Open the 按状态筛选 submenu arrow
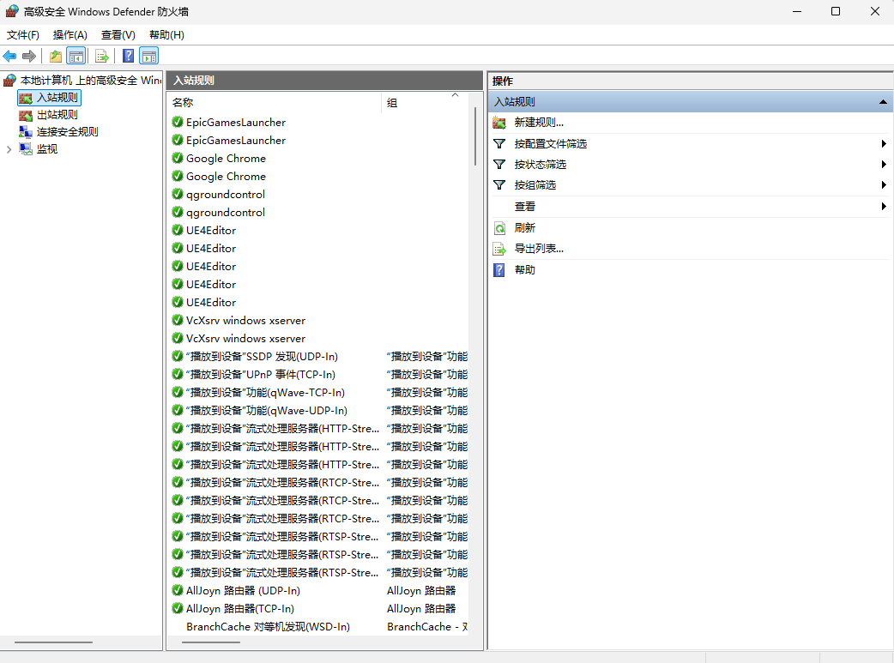 pyautogui.click(x=883, y=164)
